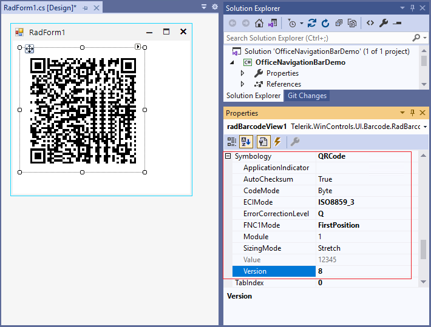This screenshot has width=431, height=327.
Task: Close the RadForm1.cs design tab
Action: (x=97, y=8)
